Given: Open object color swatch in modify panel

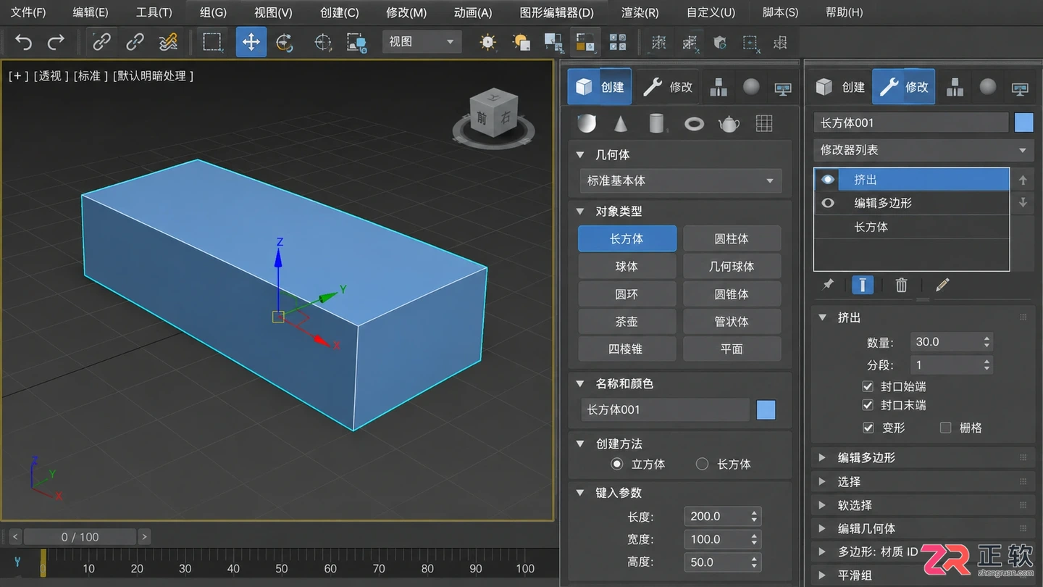Looking at the screenshot, I should [x=1023, y=122].
